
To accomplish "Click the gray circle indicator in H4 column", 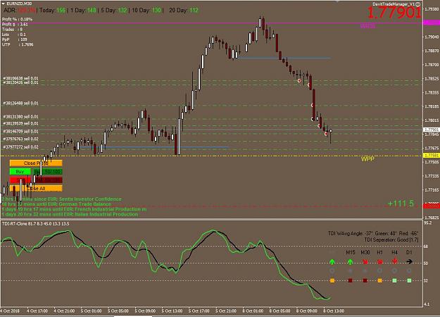I will tap(394, 271).
